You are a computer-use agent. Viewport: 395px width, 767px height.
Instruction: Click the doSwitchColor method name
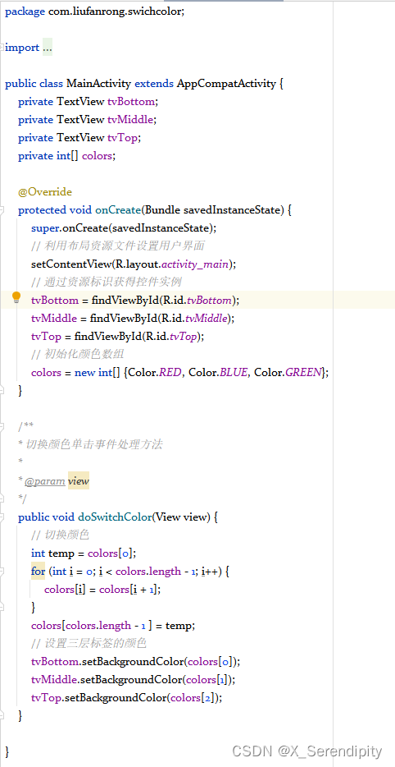(115, 517)
